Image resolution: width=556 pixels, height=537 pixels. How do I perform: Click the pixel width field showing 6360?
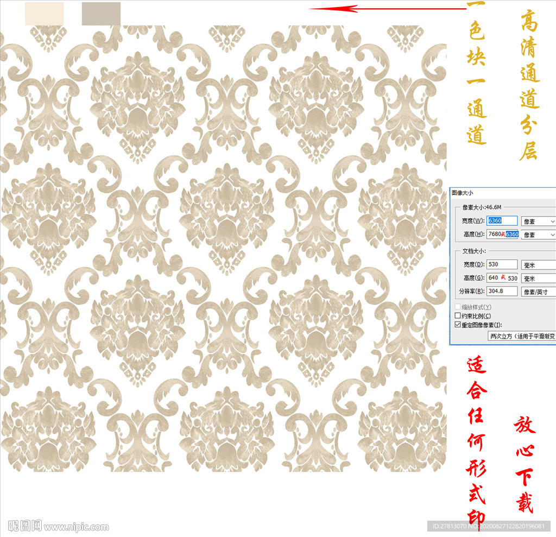(502, 220)
